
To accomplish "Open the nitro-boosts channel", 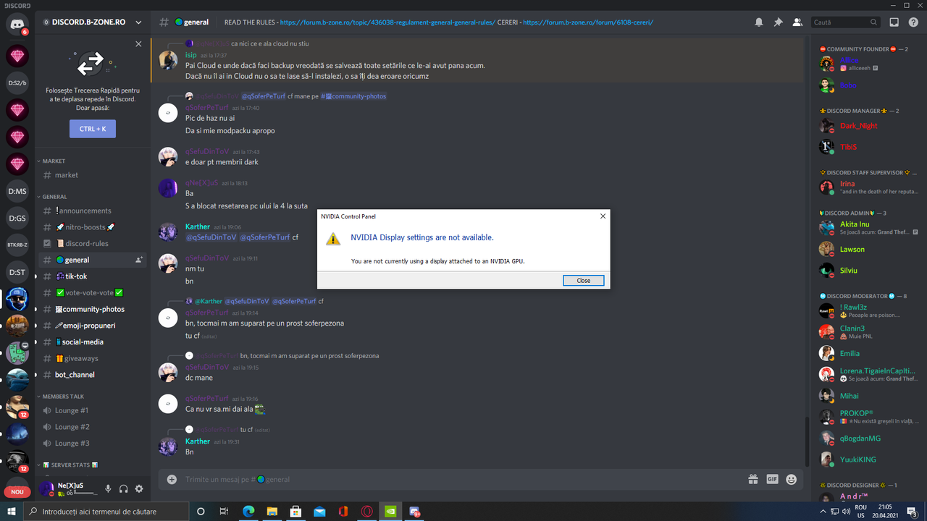I will pyautogui.click(x=93, y=227).
